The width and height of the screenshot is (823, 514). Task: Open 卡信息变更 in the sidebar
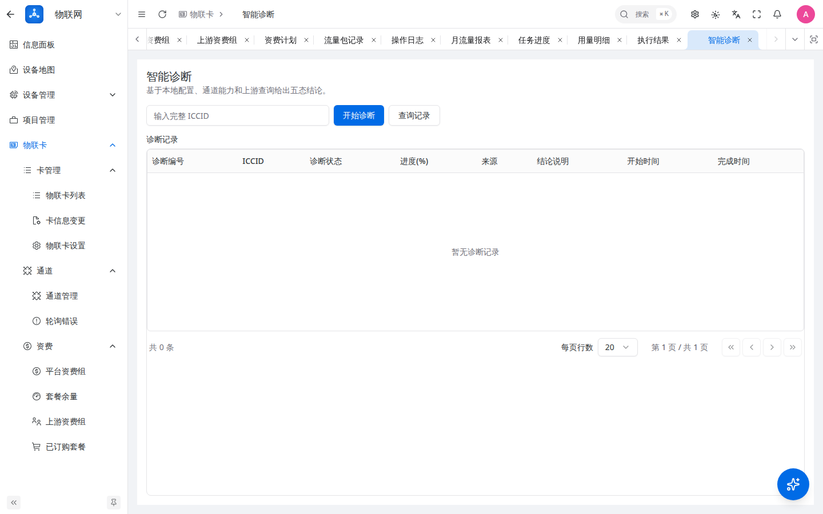[x=63, y=220]
